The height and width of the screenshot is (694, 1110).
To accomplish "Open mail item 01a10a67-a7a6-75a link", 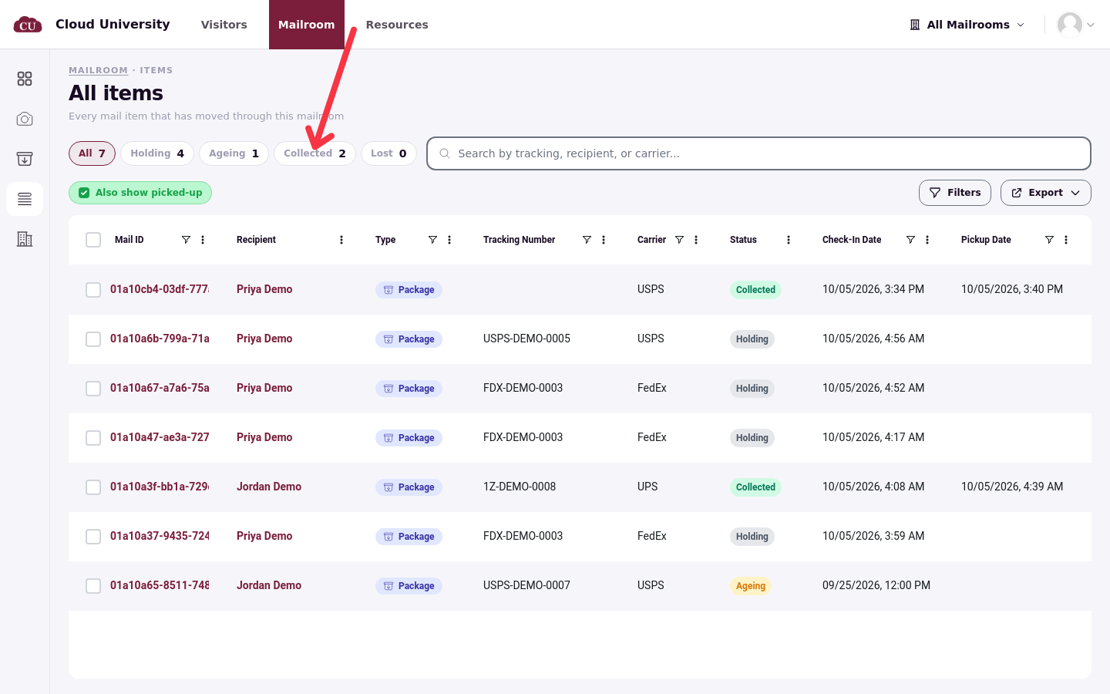I will click(160, 388).
